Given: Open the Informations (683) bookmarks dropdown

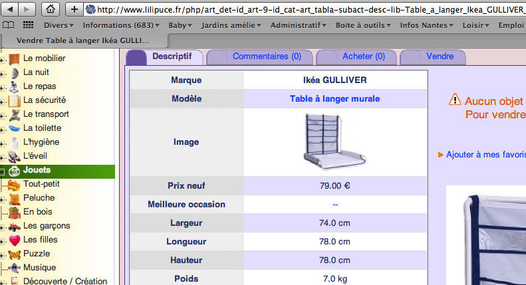Looking at the screenshot, I should (x=121, y=25).
